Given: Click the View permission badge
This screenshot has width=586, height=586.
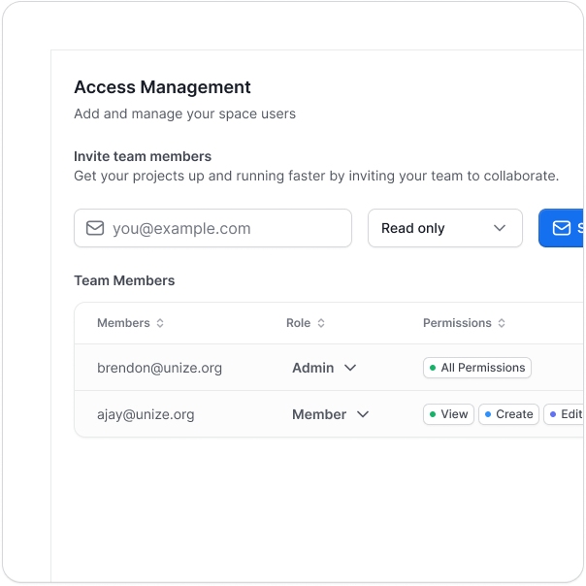Looking at the screenshot, I should pyautogui.click(x=448, y=414).
